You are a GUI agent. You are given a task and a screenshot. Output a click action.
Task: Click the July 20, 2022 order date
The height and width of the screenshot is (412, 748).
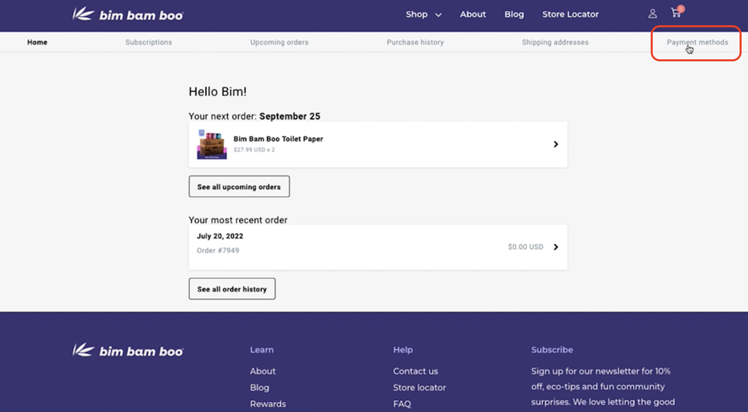tap(220, 236)
